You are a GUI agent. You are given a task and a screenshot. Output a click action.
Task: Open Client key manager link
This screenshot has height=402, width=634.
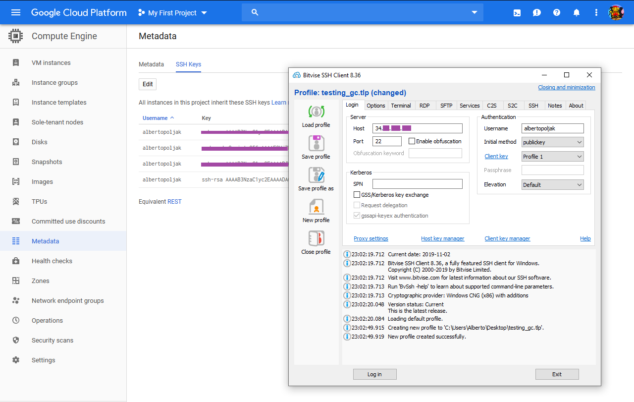pos(507,238)
